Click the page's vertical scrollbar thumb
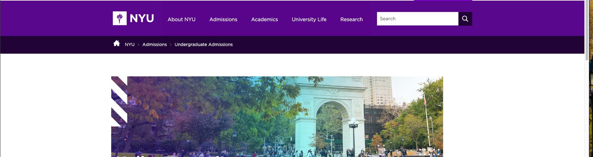 pyautogui.click(x=587, y=30)
